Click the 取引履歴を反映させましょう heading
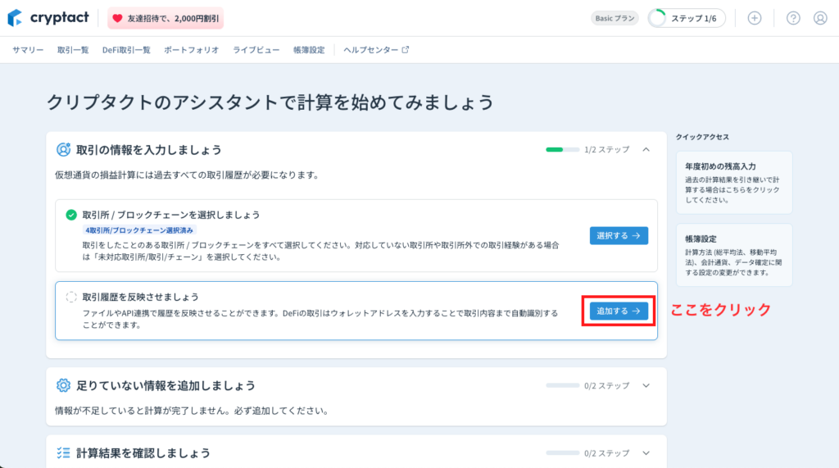The width and height of the screenshot is (839, 468). click(141, 297)
